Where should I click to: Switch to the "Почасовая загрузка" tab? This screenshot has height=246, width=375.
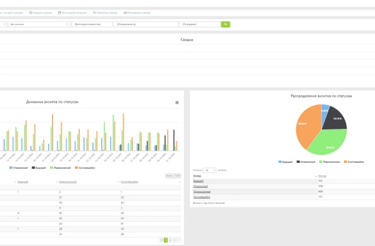pos(72,13)
